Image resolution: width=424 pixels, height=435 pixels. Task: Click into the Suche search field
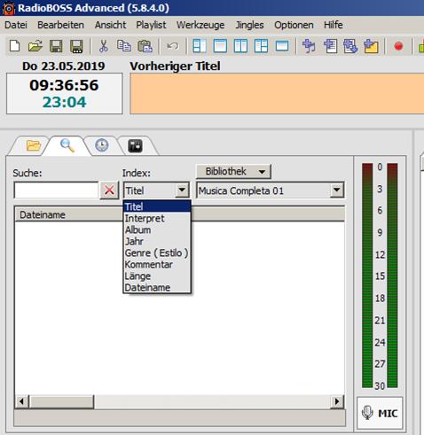click(x=56, y=190)
